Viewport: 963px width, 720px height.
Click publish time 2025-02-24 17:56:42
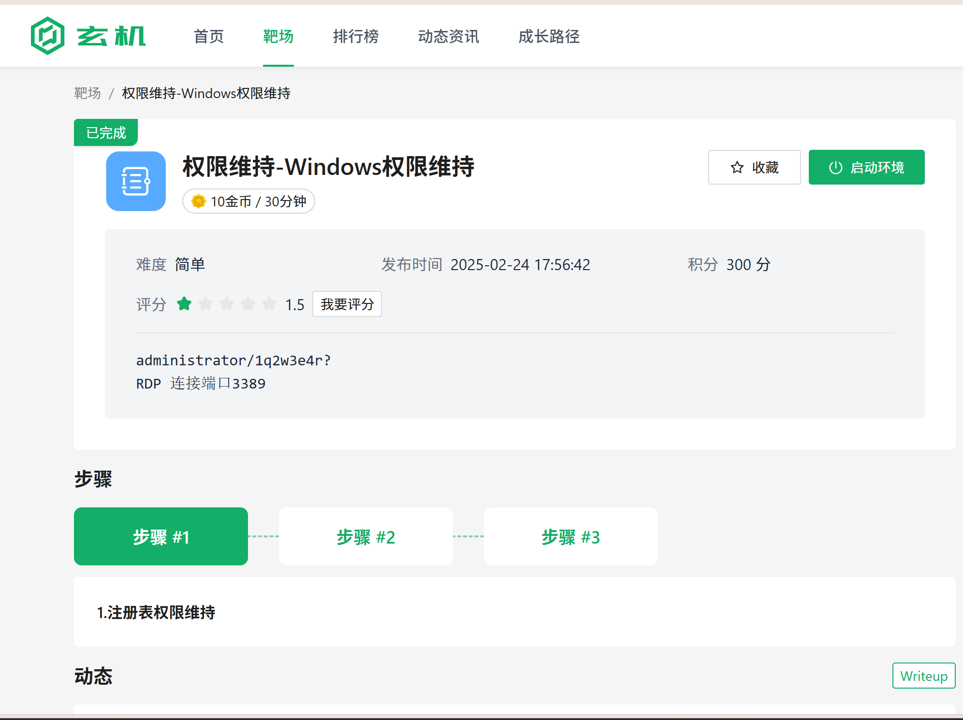tap(520, 265)
